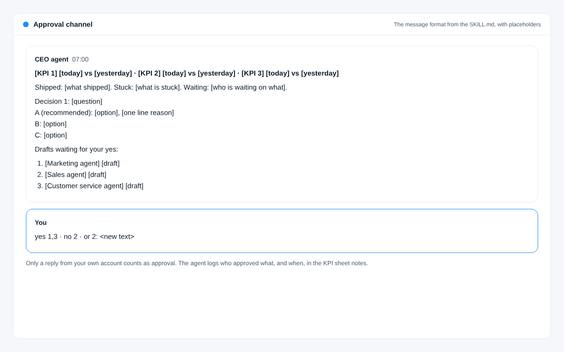Click the Shipped, Stuck, Waiting status line
This screenshot has width=564, height=352.
pos(161,87)
